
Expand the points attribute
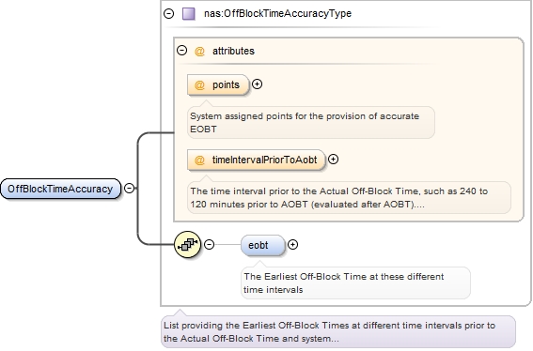pyautogui.click(x=258, y=84)
